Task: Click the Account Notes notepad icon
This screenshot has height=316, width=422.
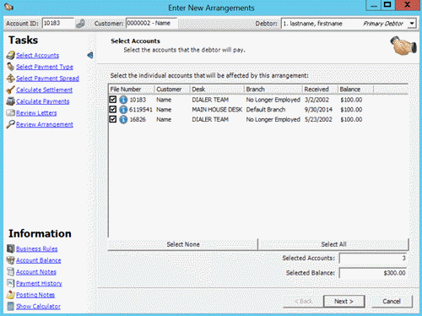Action: (10, 272)
